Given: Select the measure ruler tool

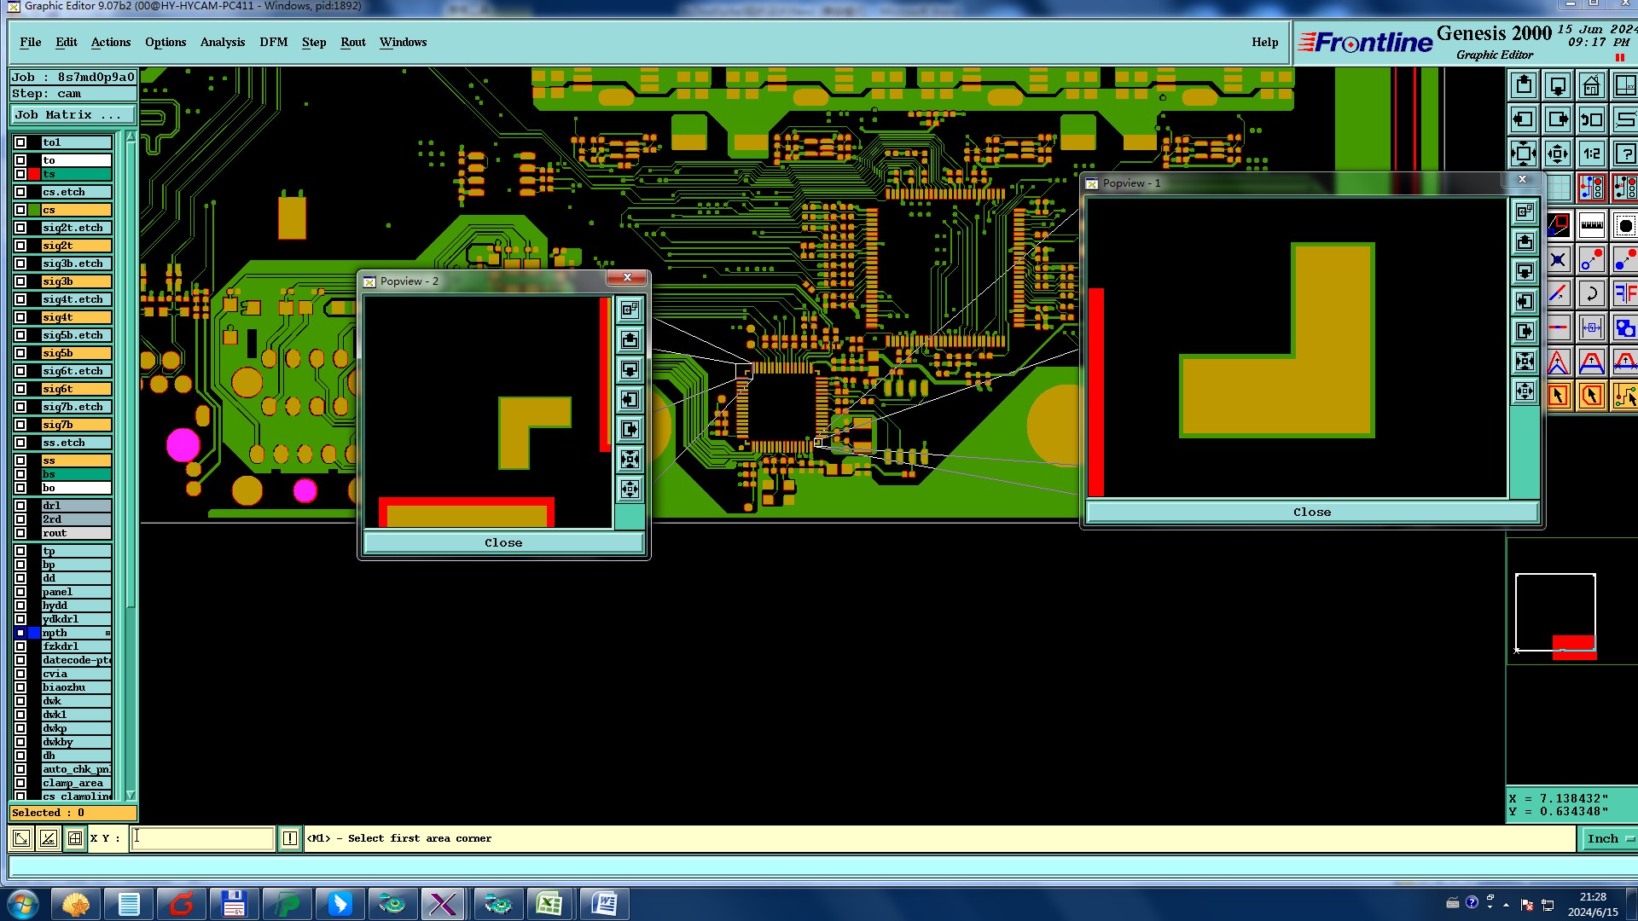Looking at the screenshot, I should [x=1591, y=226].
